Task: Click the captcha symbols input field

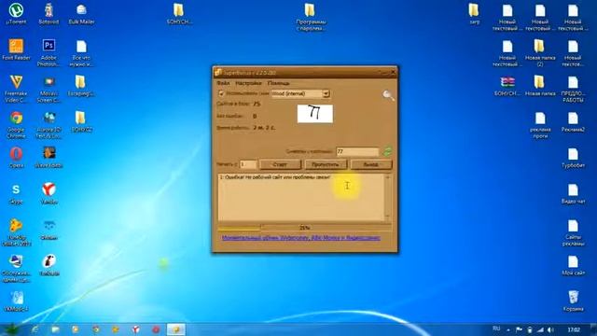Action: (357, 151)
